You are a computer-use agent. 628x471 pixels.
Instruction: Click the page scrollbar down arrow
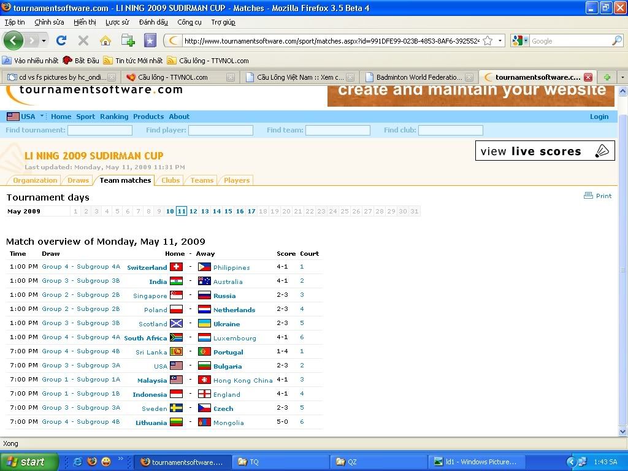623,431
